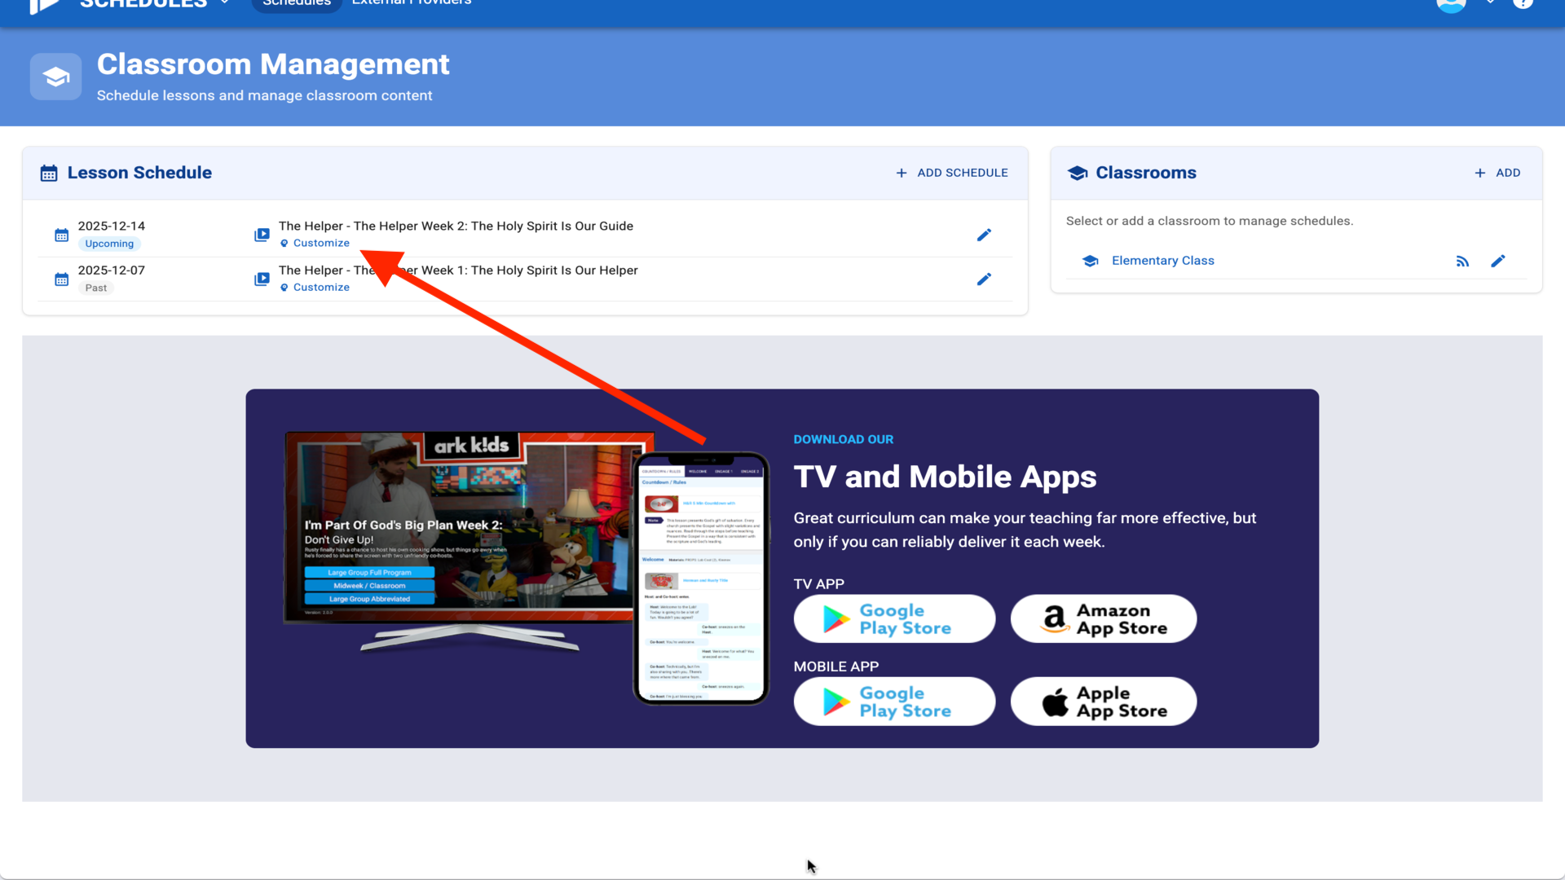Click Add Schedule button
Image resolution: width=1565 pixels, height=880 pixels.
pos(951,173)
